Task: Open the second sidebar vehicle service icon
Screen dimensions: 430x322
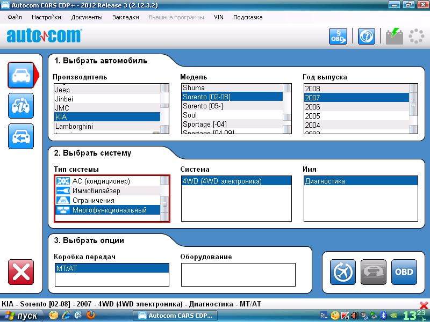Action: coord(21,106)
